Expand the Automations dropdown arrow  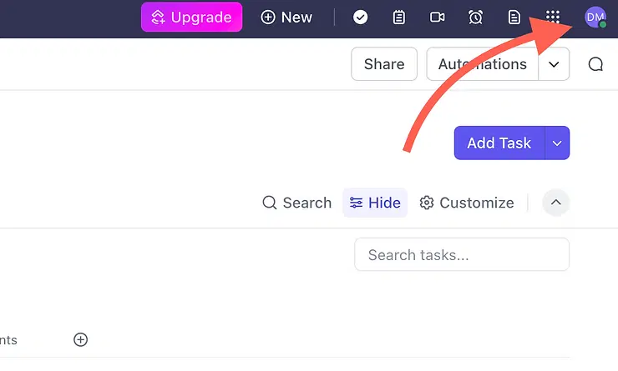(x=554, y=64)
